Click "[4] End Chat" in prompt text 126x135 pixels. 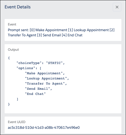click(72, 35)
